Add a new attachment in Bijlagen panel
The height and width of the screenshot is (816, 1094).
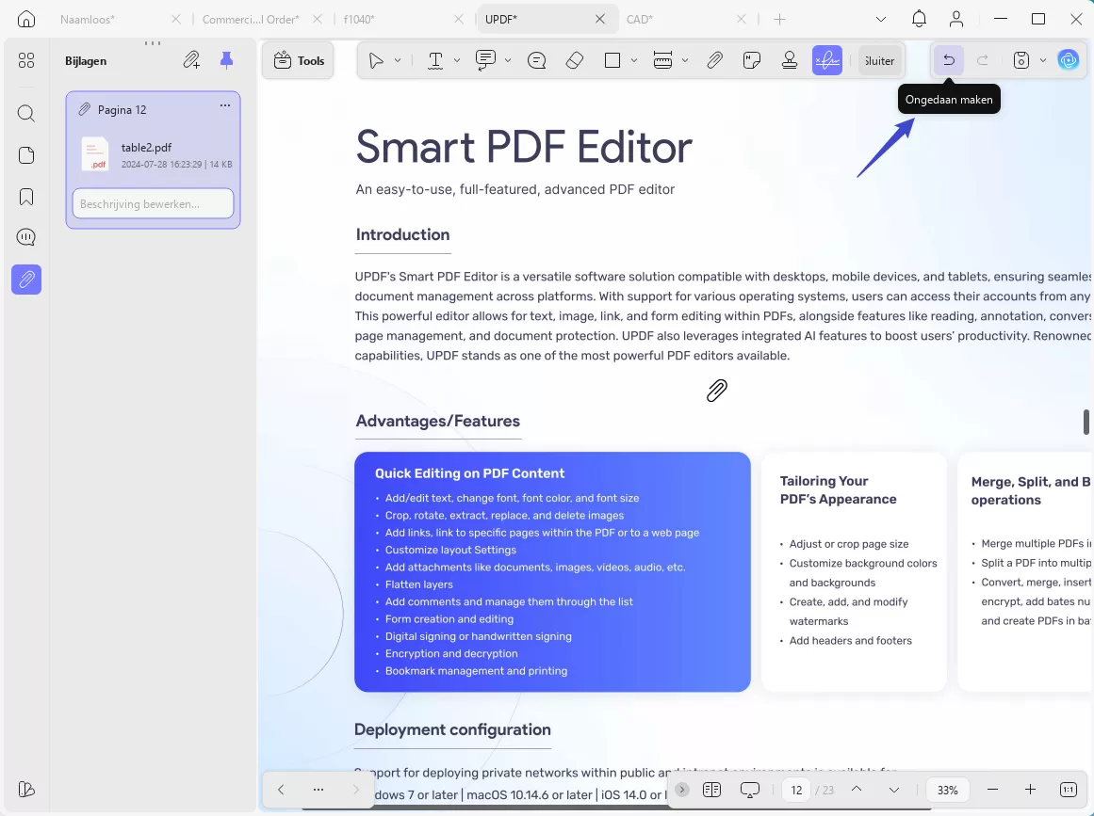191,60
